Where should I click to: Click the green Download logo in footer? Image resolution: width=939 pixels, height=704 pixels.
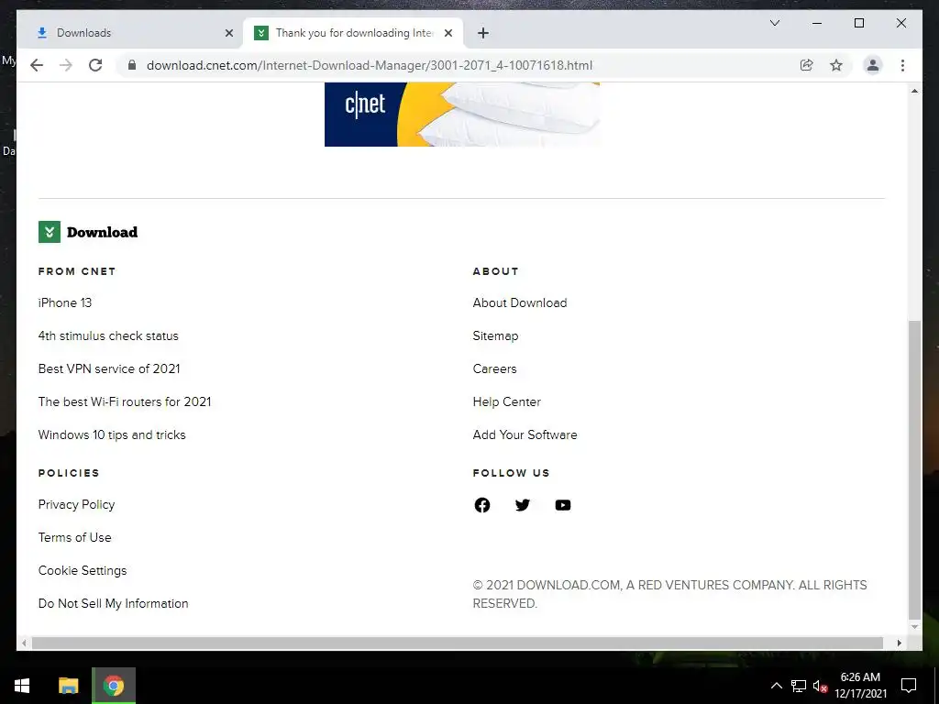(x=88, y=232)
